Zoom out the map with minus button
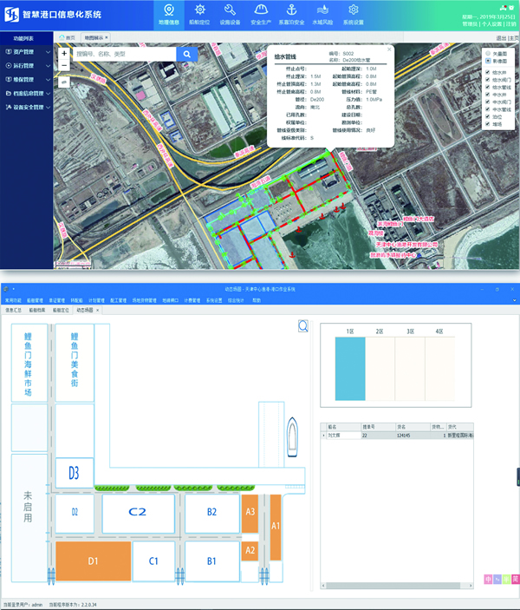 click(64, 65)
